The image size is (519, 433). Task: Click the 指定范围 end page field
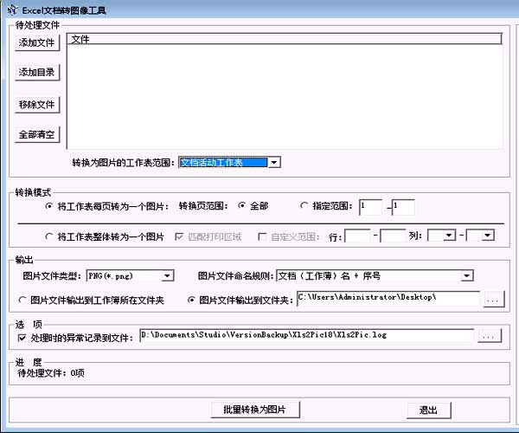point(403,207)
